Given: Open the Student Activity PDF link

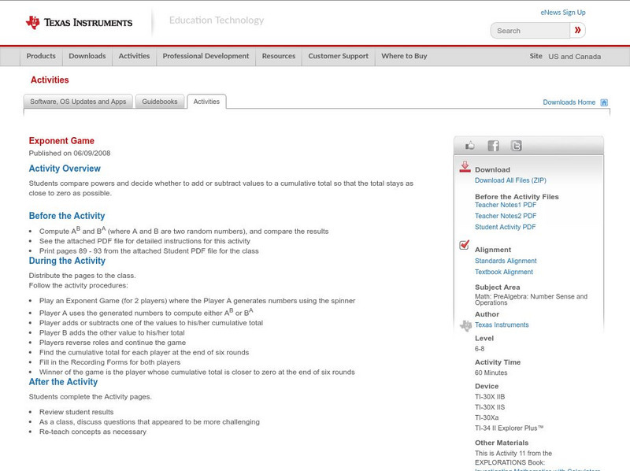Looking at the screenshot, I should point(505,227).
